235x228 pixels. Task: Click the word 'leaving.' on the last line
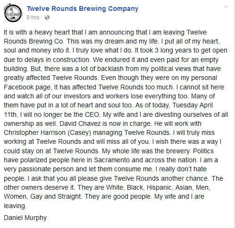tap(15, 206)
